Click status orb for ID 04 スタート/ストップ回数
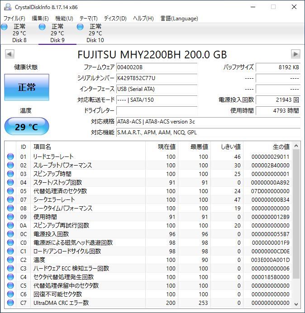This screenshot has height=313, width=305. click(10, 182)
